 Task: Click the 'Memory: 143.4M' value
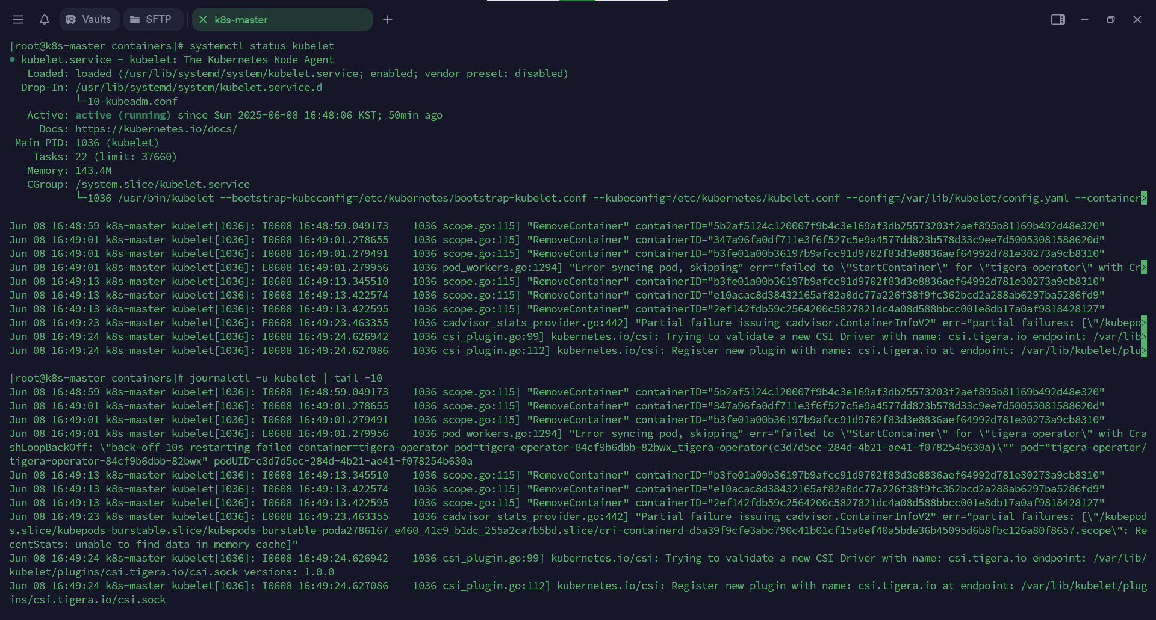pos(93,170)
